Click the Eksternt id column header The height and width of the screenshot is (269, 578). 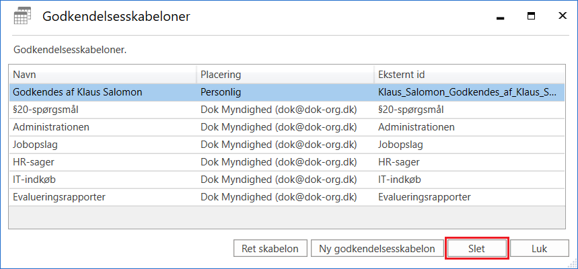[x=469, y=74]
